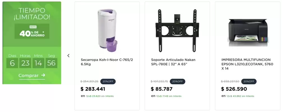The height and width of the screenshot is (112, 282).
Task: Open the Secarropa Koh-I-Noor C-765/2 title link
Action: click(107, 62)
